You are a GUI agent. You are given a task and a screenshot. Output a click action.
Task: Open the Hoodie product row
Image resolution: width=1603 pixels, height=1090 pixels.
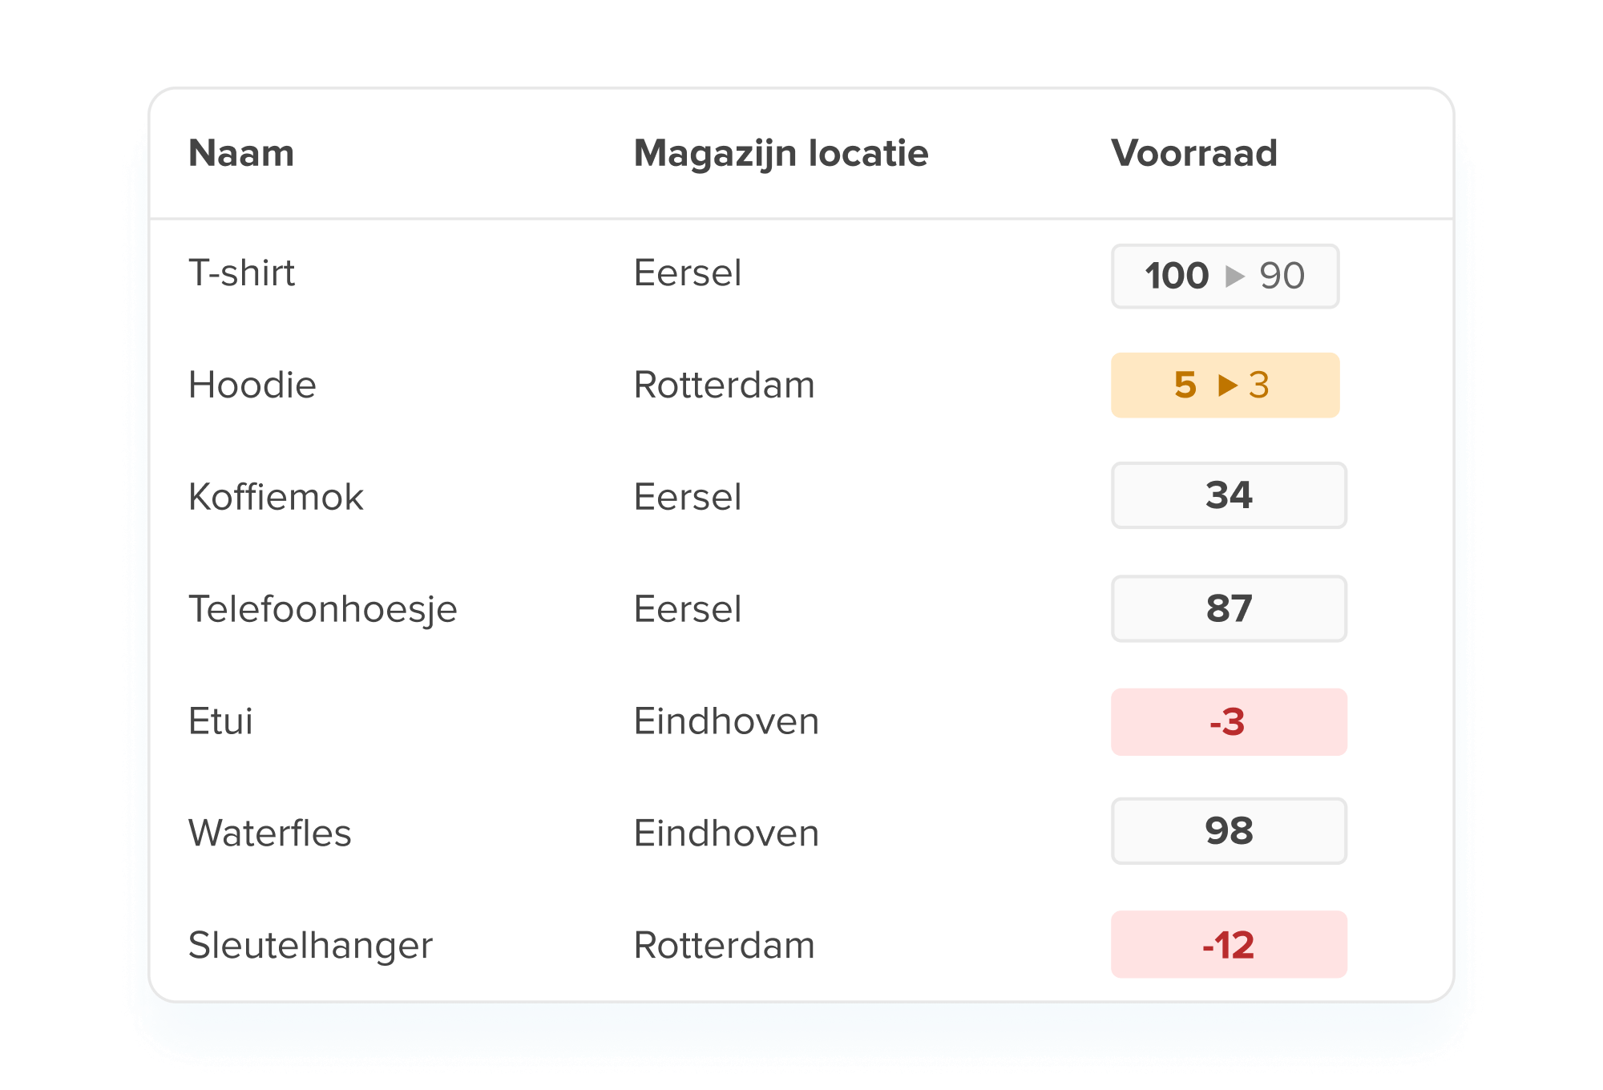tap(252, 386)
